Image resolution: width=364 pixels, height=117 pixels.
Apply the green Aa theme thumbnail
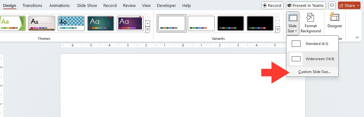click(13, 23)
